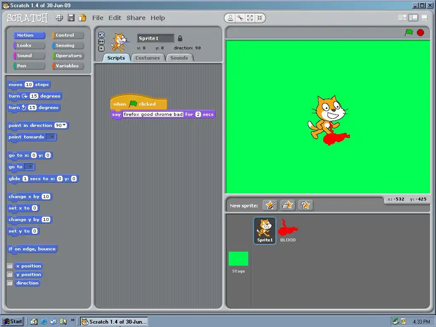The image size is (436, 327).
Task: Click the share project icon
Action: [x=82, y=18]
